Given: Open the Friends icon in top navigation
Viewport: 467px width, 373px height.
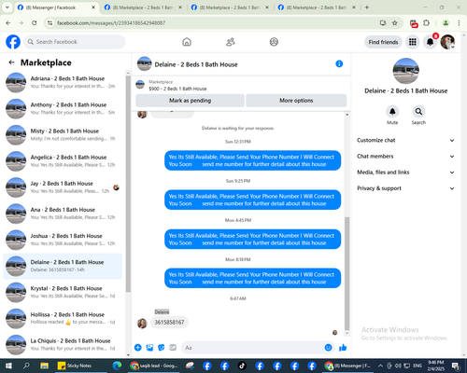Looking at the screenshot, I should point(231,42).
